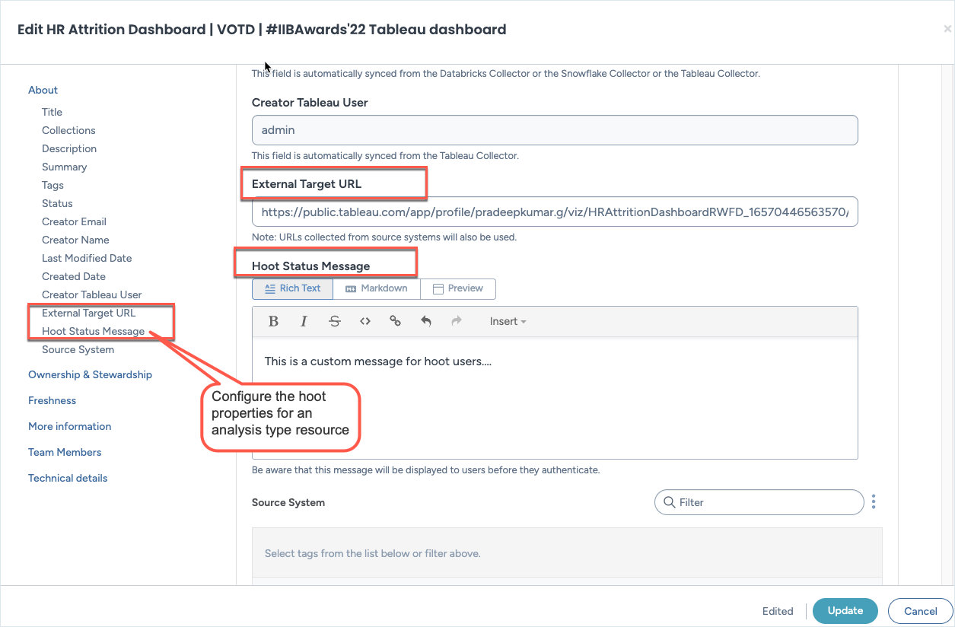
Task: Switch to Preview tab
Action: point(457,288)
